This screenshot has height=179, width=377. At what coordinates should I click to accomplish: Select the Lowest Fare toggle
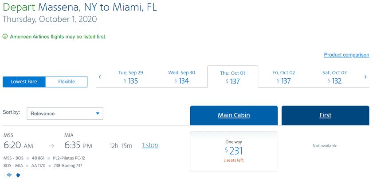[24, 82]
